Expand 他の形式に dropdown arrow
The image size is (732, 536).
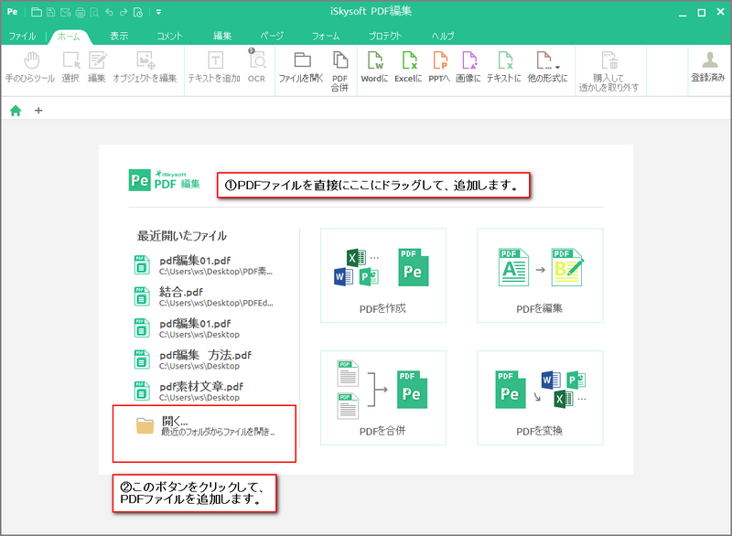point(558,67)
